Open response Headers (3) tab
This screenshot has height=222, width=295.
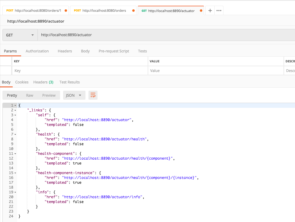pos(43,82)
